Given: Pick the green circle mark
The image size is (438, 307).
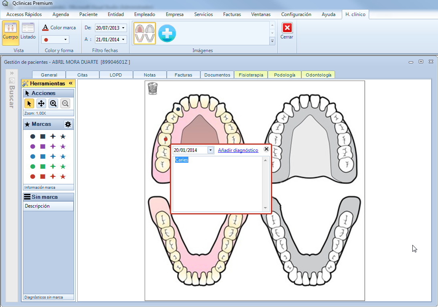Looking at the screenshot, I should (x=33, y=167).
